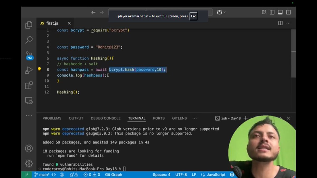Switch to the DEBUG CONSOLE tab

coord(106,118)
